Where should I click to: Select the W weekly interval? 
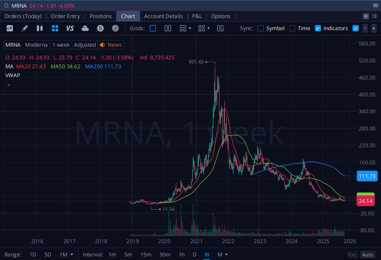click(x=207, y=254)
